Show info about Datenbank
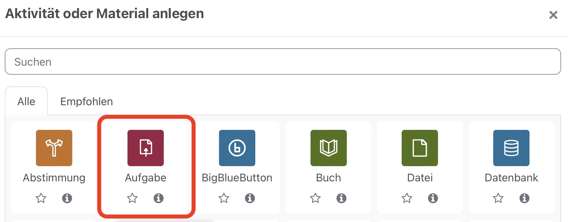 tap(524, 198)
